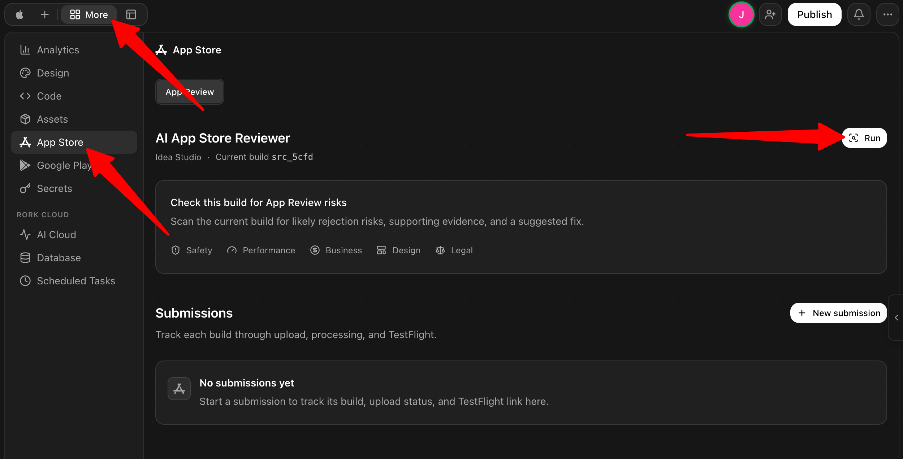Click App Store icon in empty submissions card
The width and height of the screenshot is (903, 459).
(x=179, y=389)
